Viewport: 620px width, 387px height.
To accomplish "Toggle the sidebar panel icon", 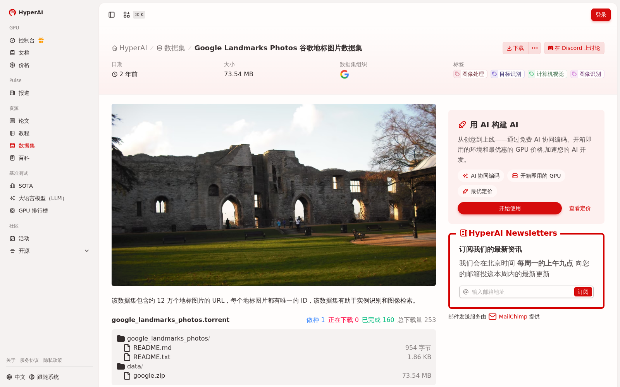I will click(112, 15).
